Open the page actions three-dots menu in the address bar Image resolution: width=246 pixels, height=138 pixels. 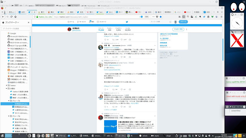(x=153, y=17)
